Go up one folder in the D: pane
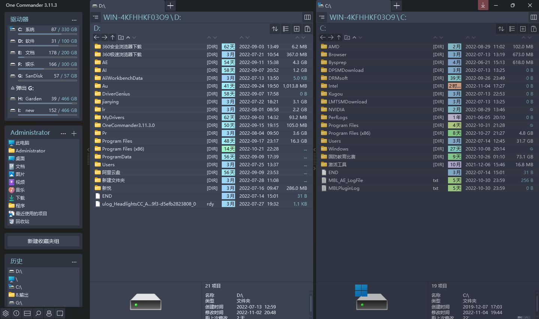The width and height of the screenshot is (539, 319). 112,37
